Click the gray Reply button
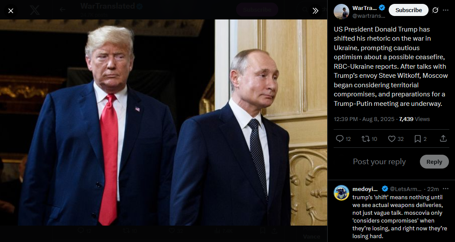 click(434, 162)
